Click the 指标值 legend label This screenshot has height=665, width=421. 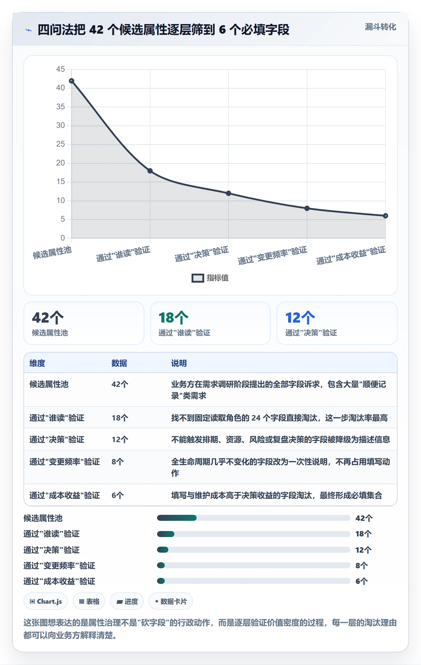click(217, 278)
